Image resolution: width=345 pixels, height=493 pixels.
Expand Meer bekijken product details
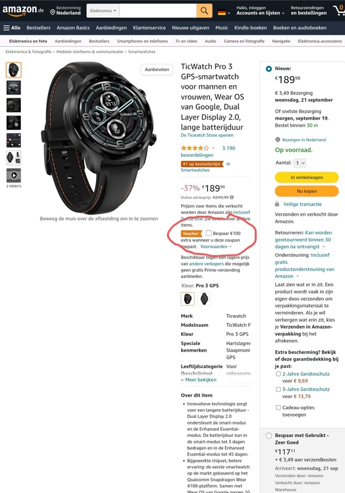pos(198,380)
